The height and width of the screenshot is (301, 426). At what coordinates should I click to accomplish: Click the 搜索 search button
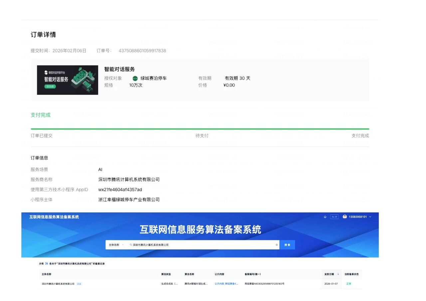[287, 245]
